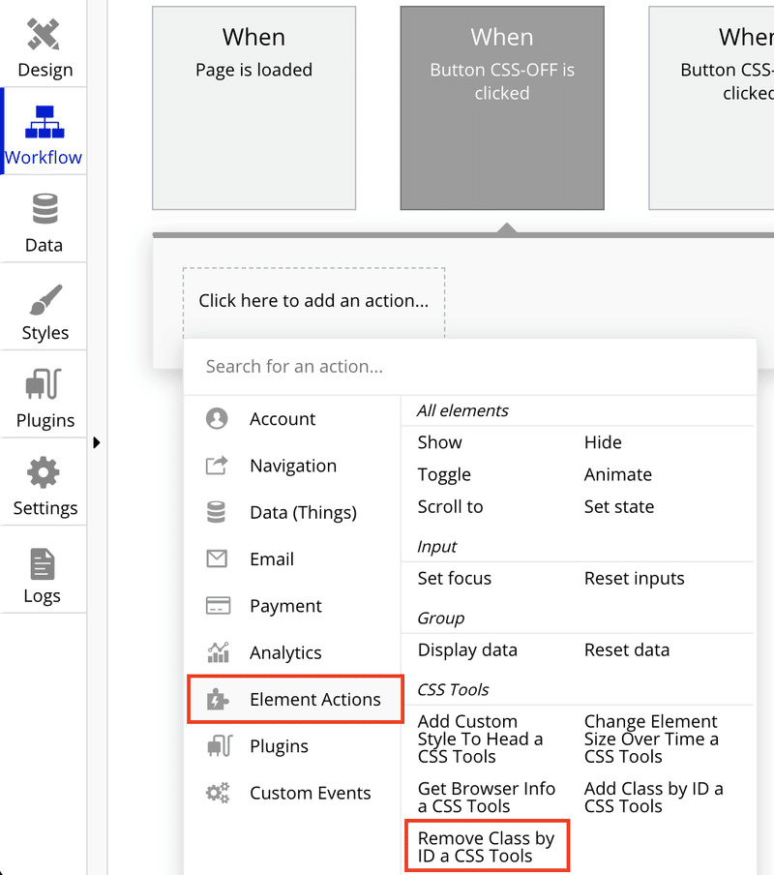Choose the Navigation action category
The width and height of the screenshot is (774, 875).
(293, 466)
